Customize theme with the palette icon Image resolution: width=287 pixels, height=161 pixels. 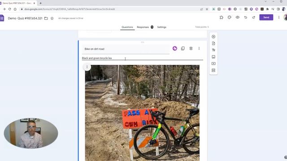[229, 17]
